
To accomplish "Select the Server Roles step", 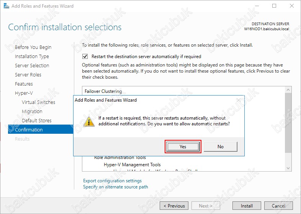I will [28, 75].
